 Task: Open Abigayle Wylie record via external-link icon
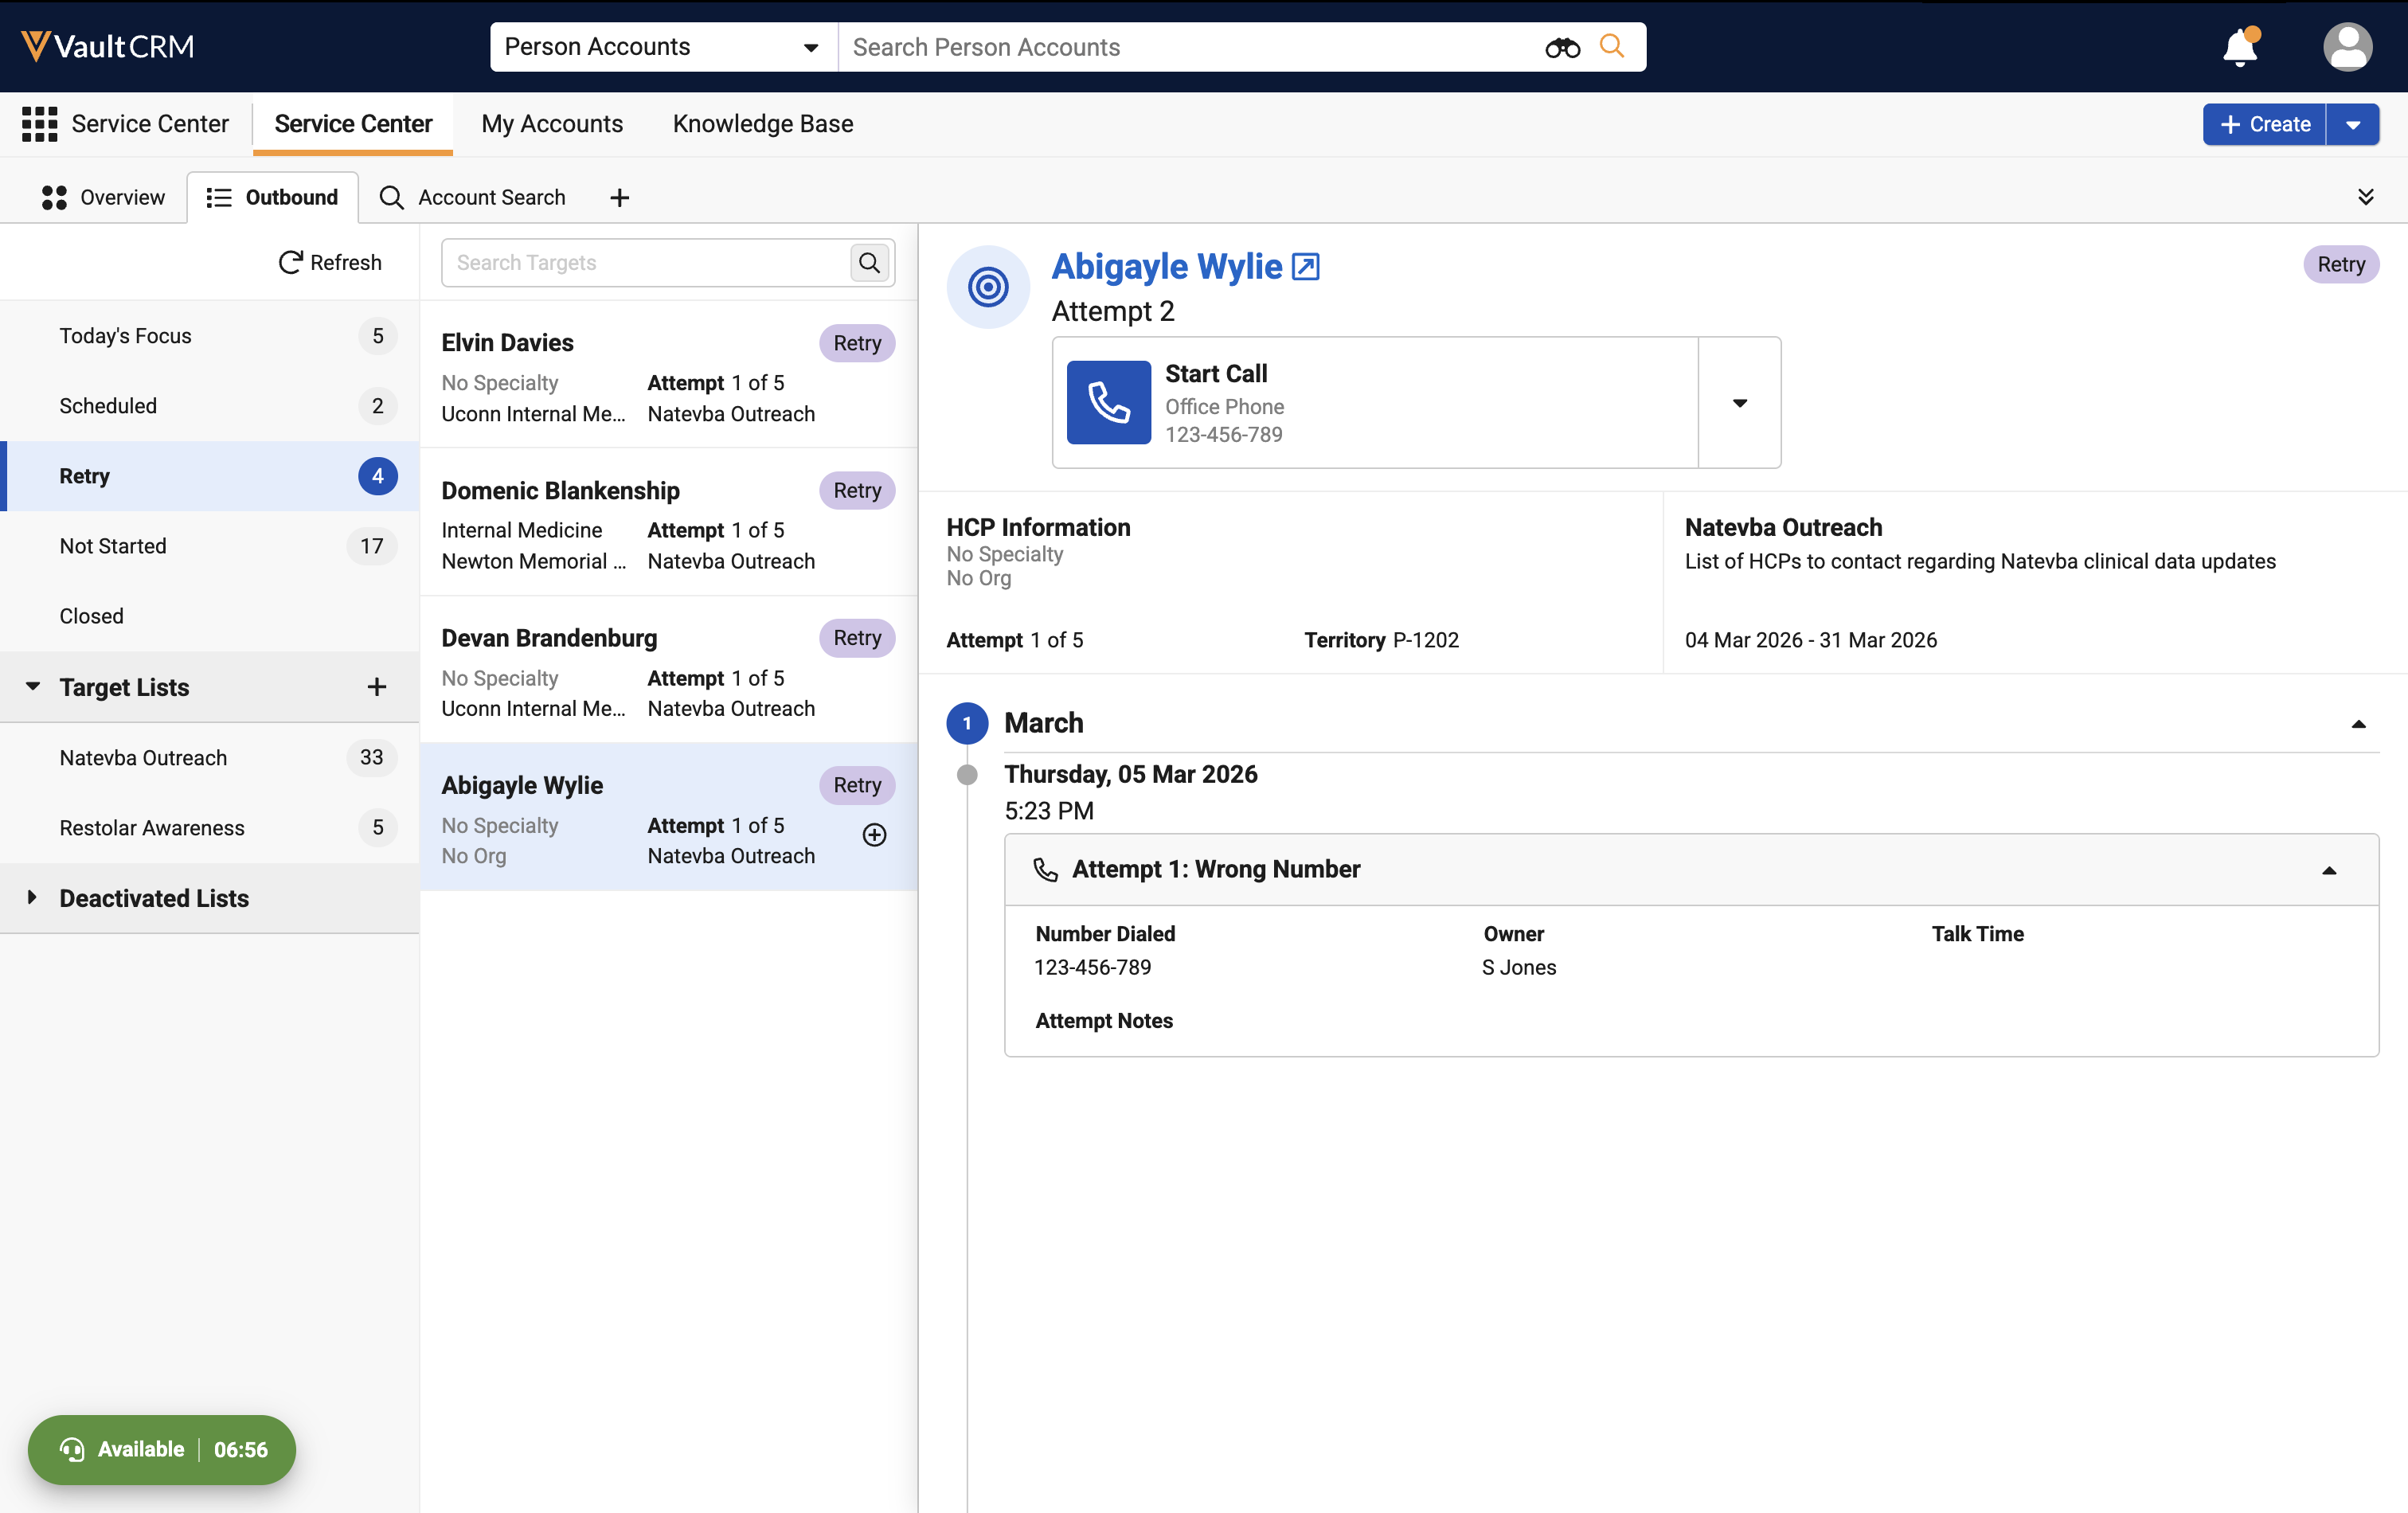(x=1305, y=267)
